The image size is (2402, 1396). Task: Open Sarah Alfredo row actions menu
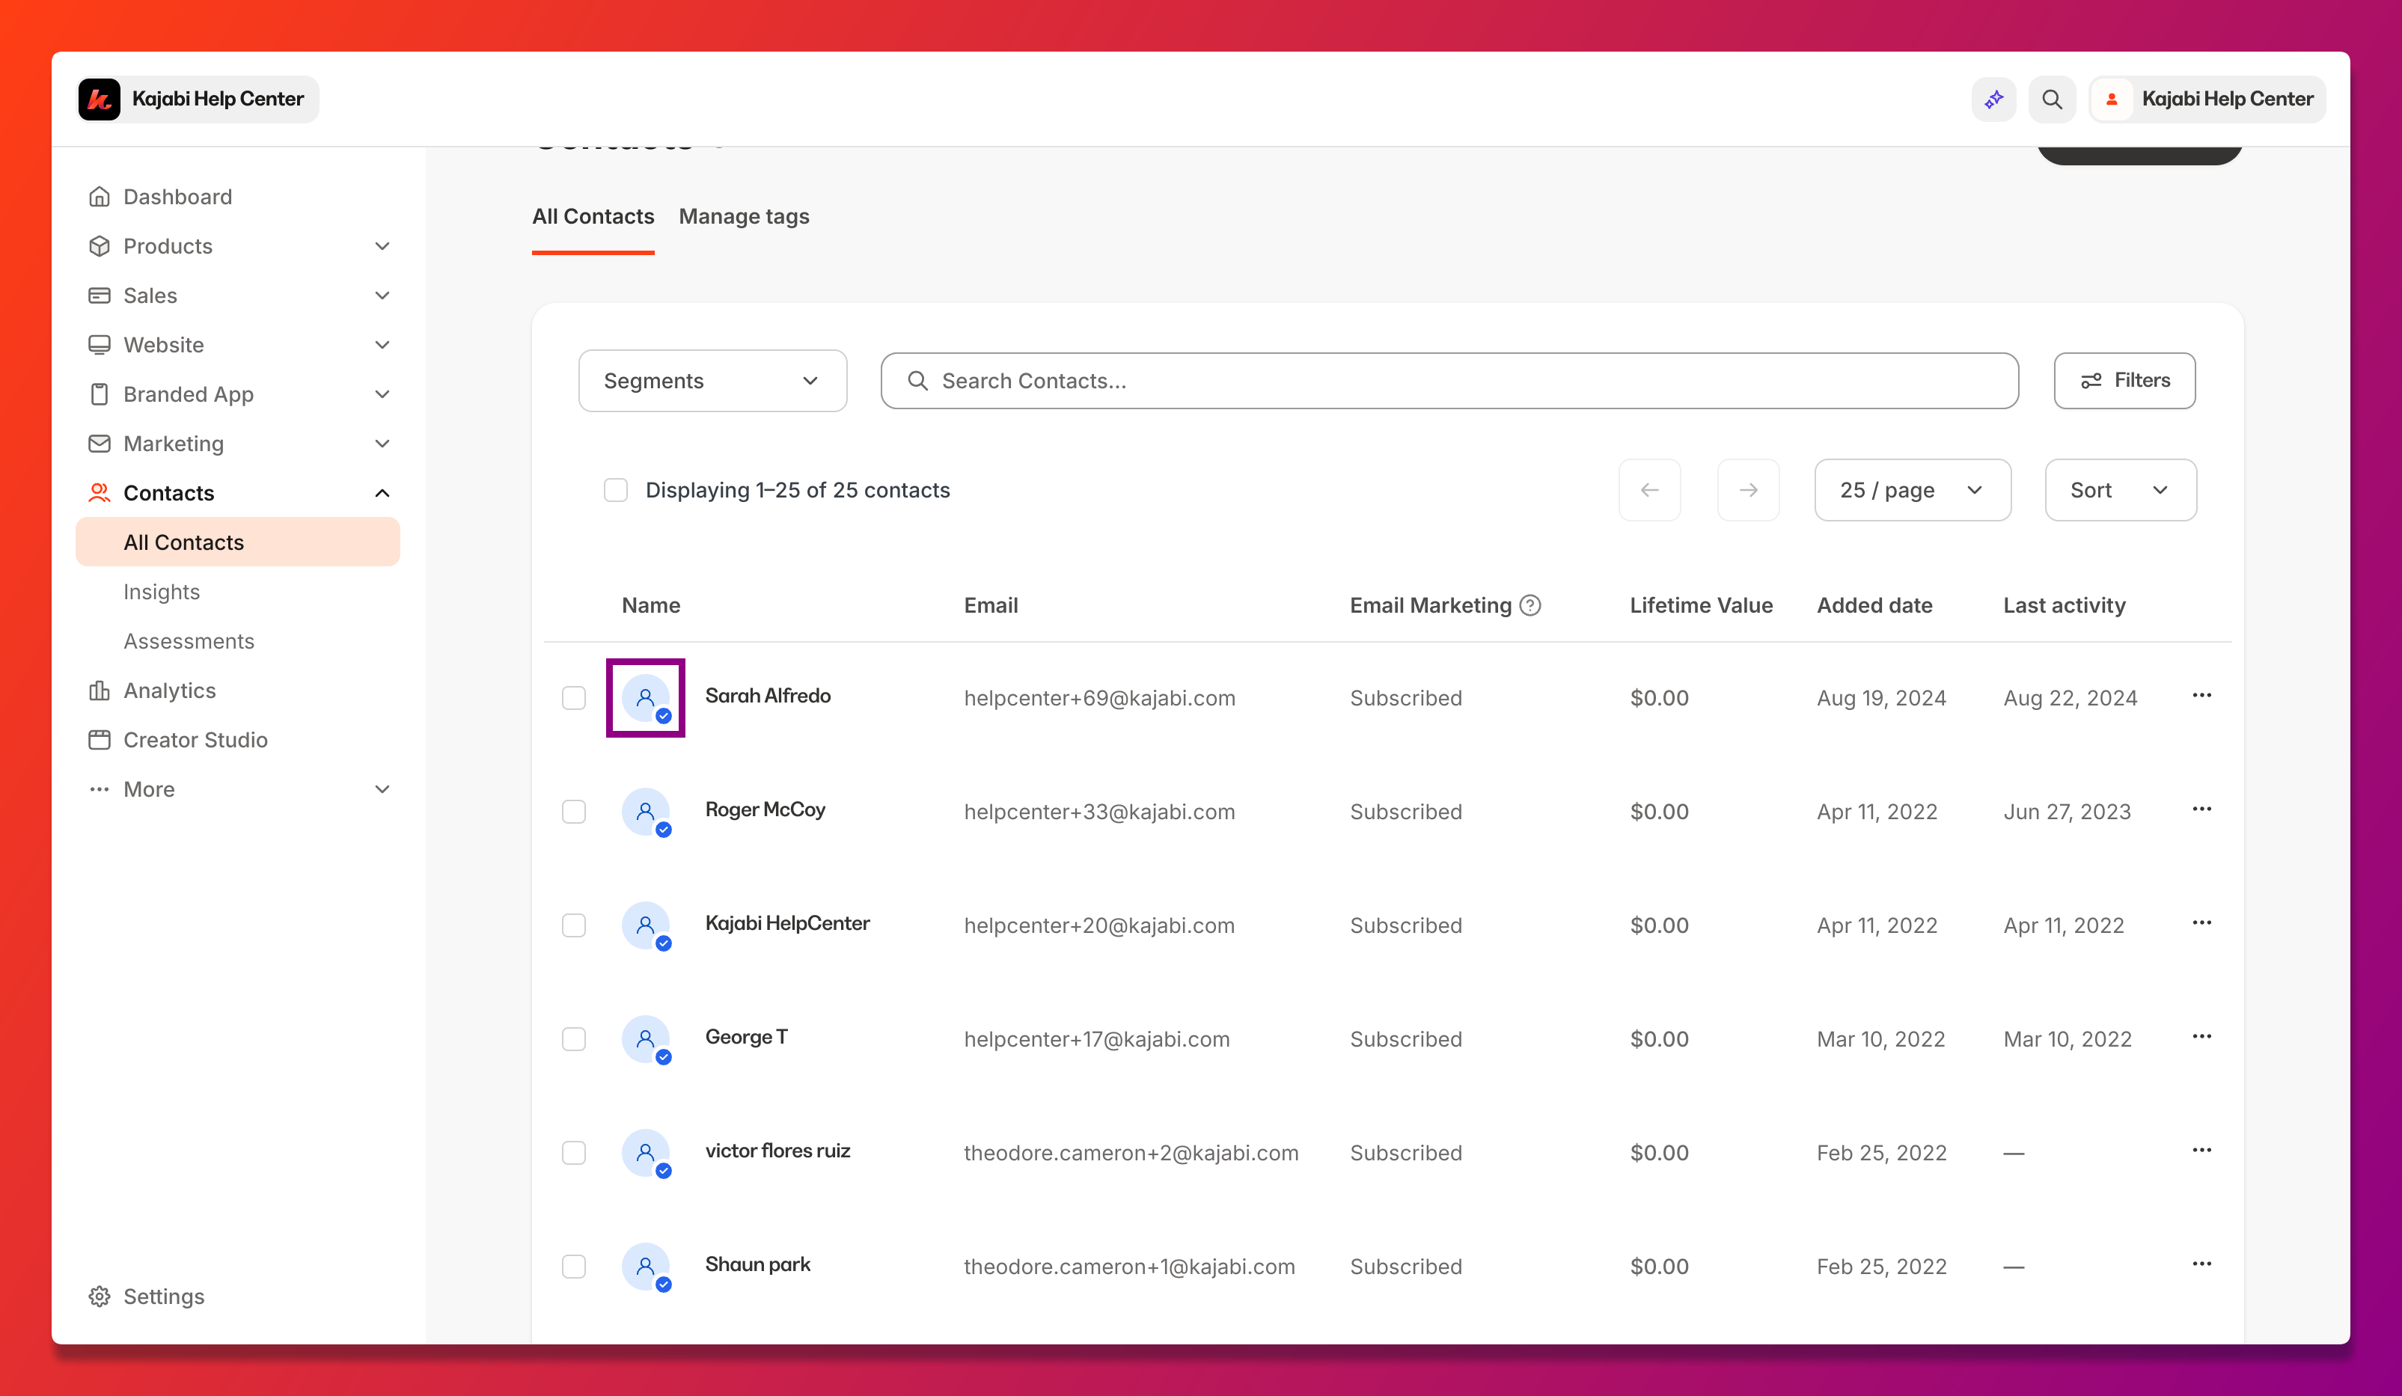[x=2201, y=696]
